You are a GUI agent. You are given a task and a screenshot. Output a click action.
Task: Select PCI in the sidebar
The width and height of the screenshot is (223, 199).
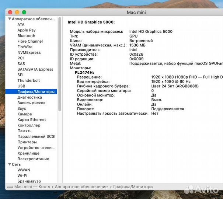[x=21, y=58]
